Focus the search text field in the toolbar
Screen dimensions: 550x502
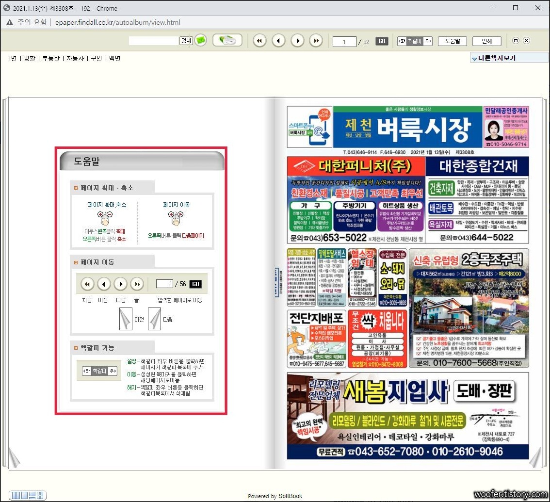pyautogui.click(x=154, y=41)
